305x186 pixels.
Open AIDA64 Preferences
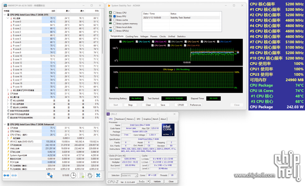[195, 105]
